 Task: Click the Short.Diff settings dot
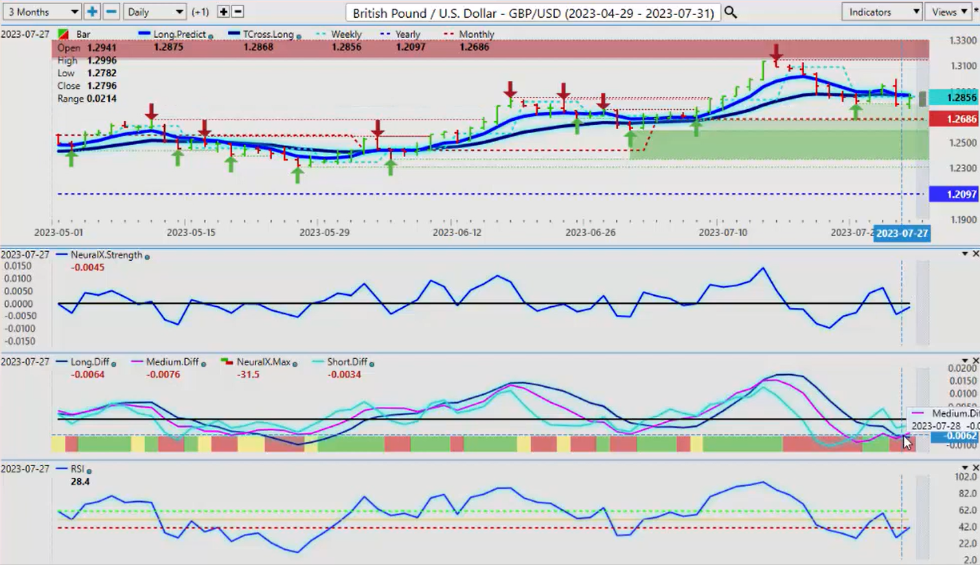pos(372,363)
